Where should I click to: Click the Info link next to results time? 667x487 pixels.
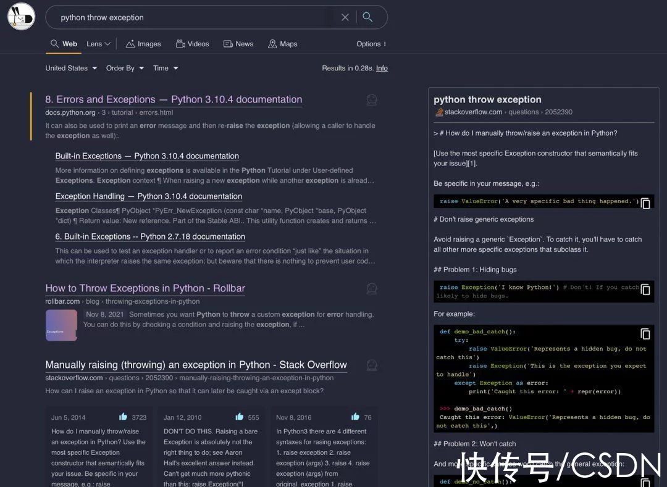382,68
